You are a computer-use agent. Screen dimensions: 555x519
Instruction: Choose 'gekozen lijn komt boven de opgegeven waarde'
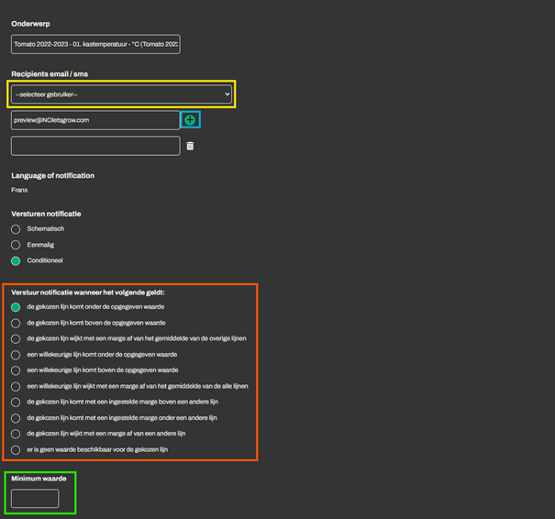pos(16,323)
